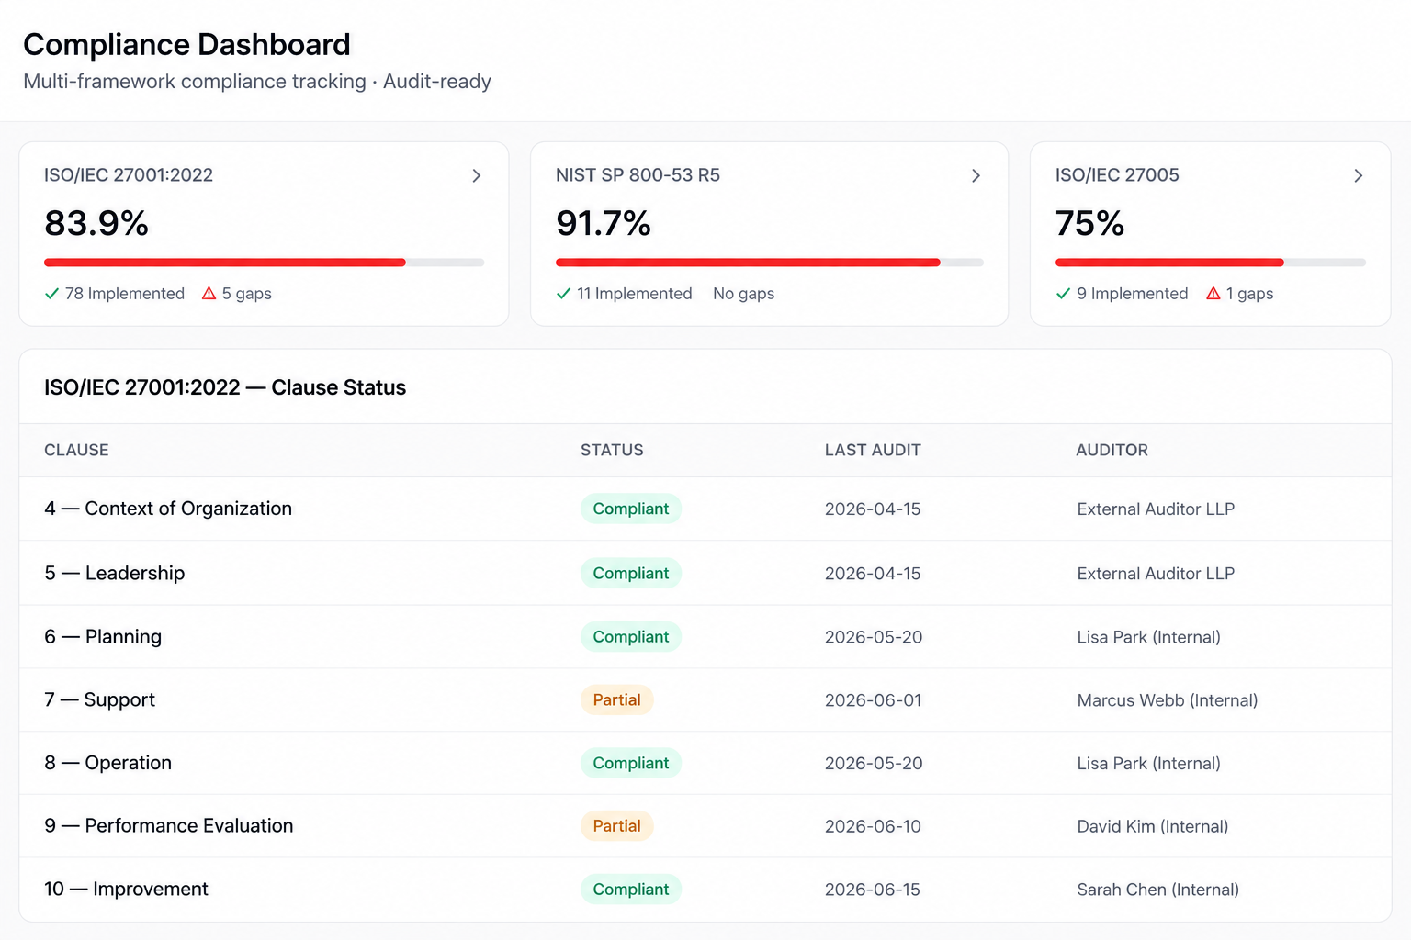
Task: Click the ISO/IEC 27005 progress bar
Action: coord(1211,263)
